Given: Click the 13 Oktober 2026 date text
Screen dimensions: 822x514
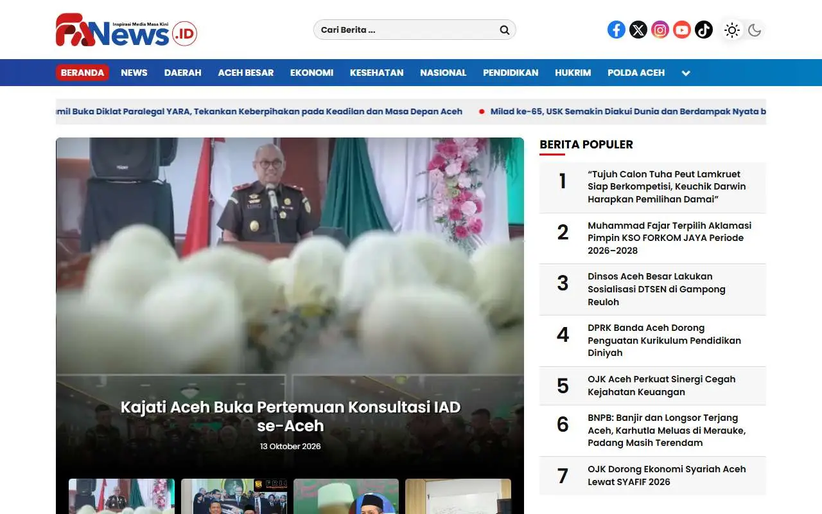Looking at the screenshot, I should point(290,447).
